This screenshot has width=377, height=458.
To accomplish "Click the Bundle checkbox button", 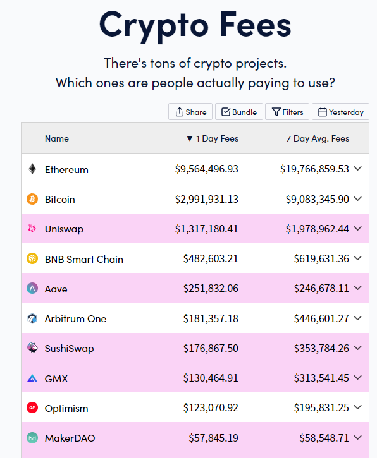I will pos(239,112).
